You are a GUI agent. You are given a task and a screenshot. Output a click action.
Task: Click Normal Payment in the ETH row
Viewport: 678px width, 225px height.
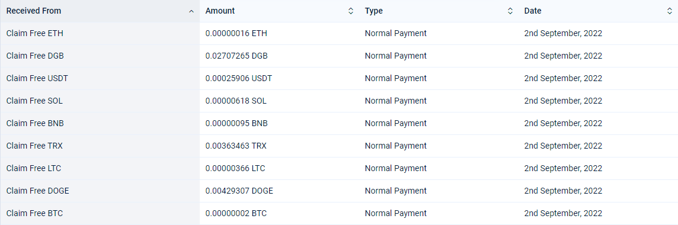click(396, 33)
